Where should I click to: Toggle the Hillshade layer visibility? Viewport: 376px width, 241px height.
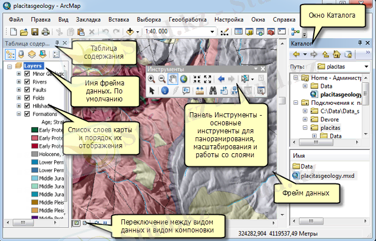[27, 105]
